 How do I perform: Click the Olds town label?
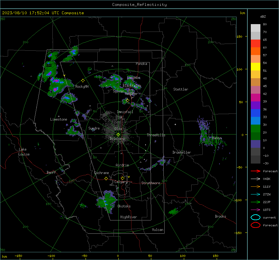coord(118,129)
